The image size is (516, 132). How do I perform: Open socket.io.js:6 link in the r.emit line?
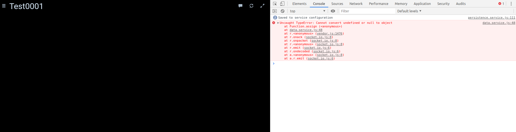click(x=317, y=48)
